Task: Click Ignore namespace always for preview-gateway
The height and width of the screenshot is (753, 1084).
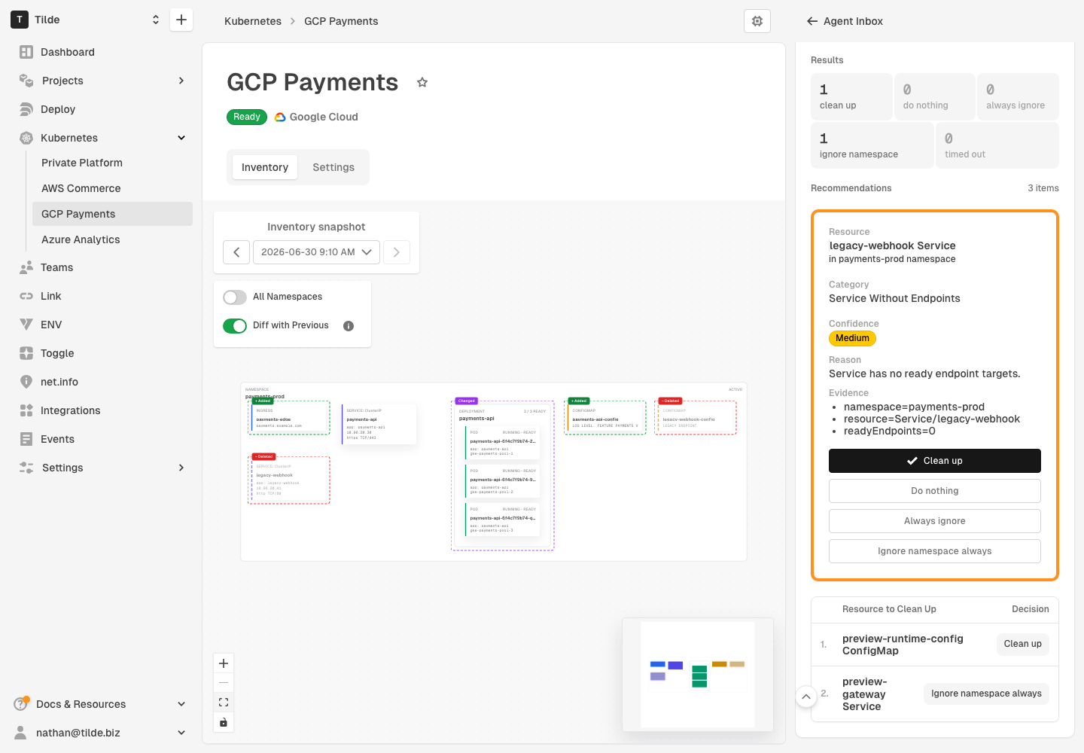Action: click(x=986, y=694)
